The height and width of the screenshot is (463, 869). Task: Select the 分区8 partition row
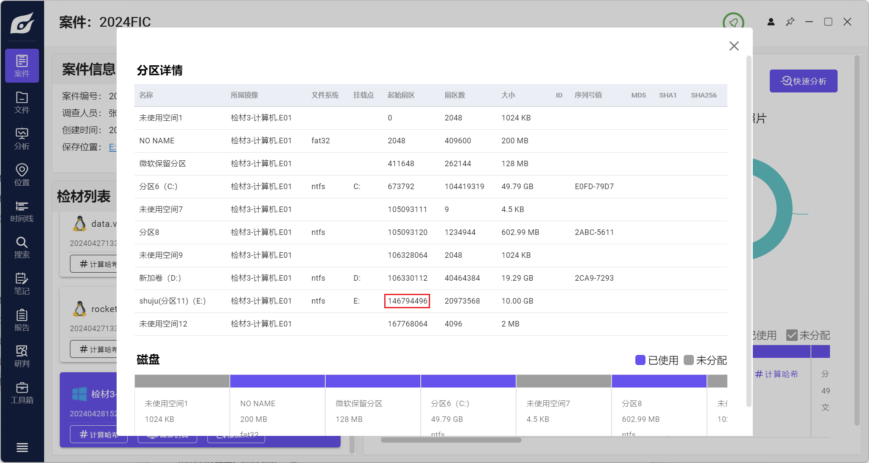pos(430,232)
